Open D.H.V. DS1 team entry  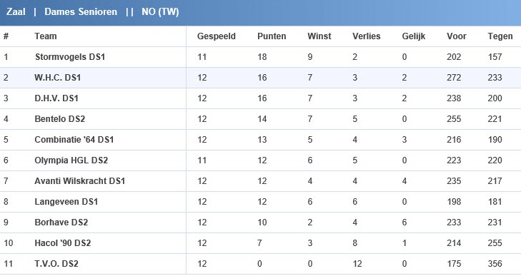[56, 98]
